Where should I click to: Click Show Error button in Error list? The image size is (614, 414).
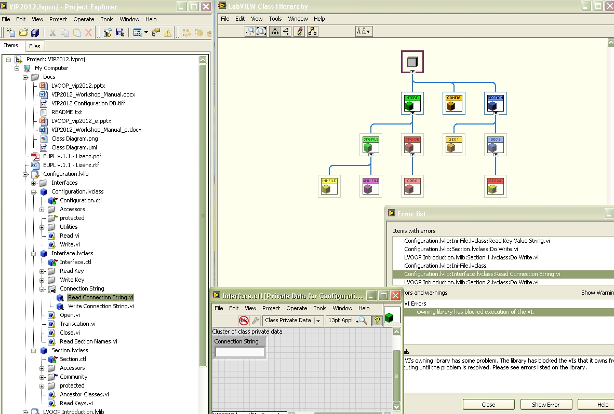coord(546,405)
